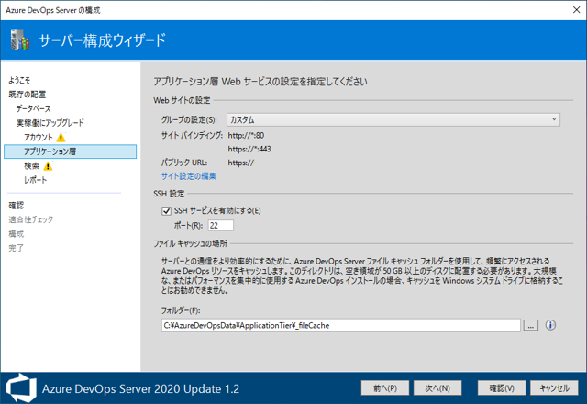Click the browse (...) button for folder
The height and width of the screenshot is (404, 587).
click(530, 325)
